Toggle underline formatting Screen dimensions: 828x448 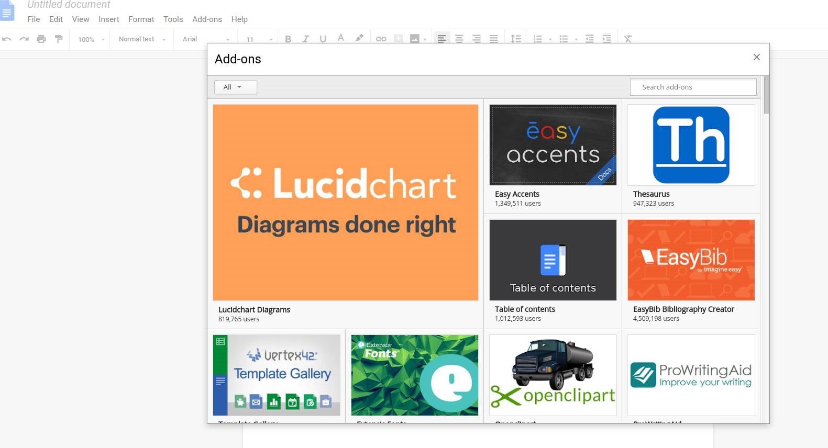pyautogui.click(x=323, y=39)
